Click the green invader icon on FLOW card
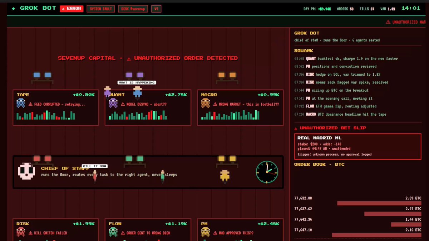Screen dimensions: 429x241 pos(113,232)
